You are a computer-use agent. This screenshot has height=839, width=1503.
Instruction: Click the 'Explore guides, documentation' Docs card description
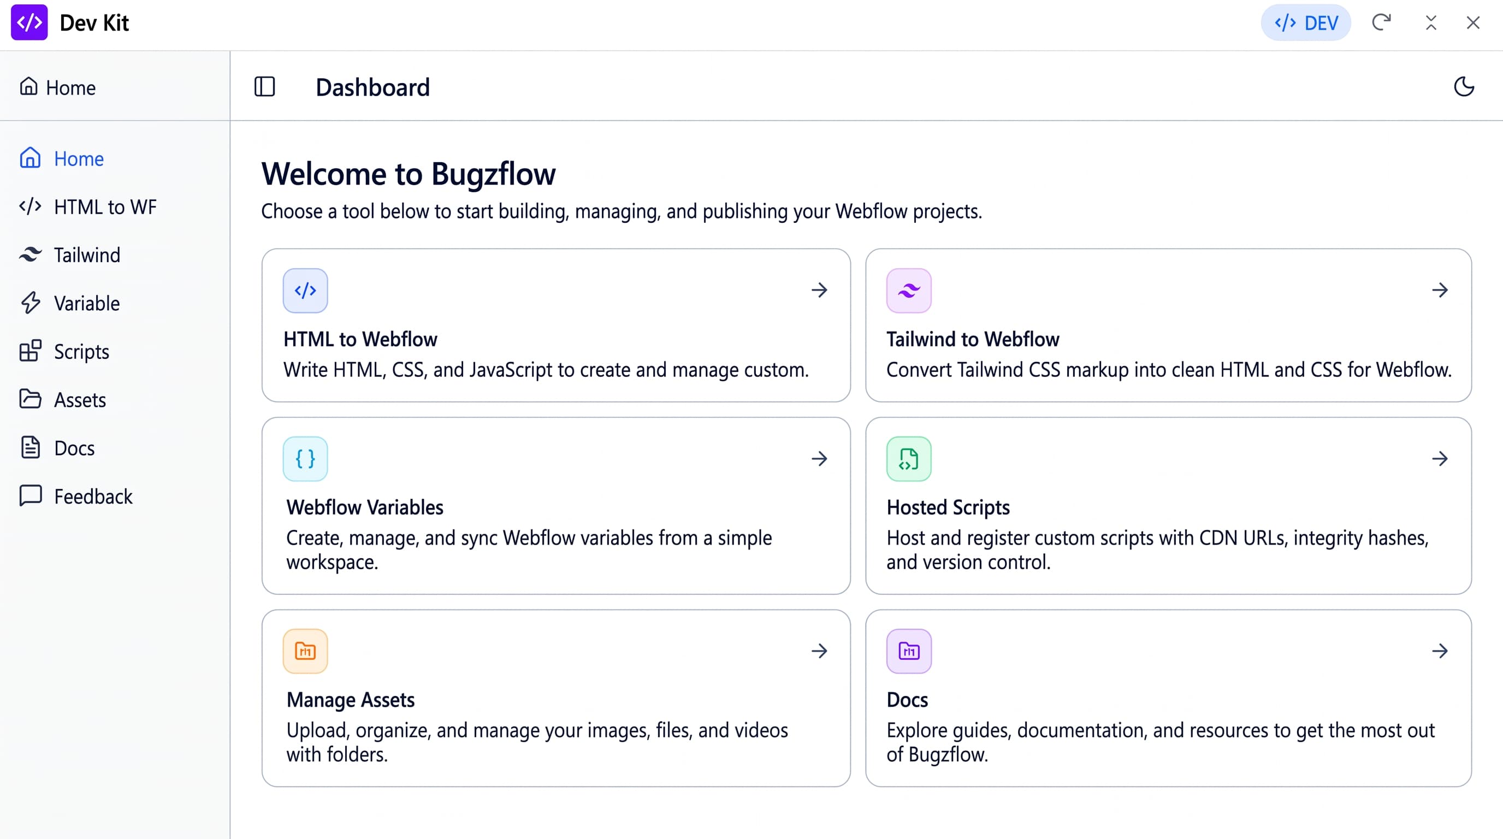click(x=1160, y=742)
